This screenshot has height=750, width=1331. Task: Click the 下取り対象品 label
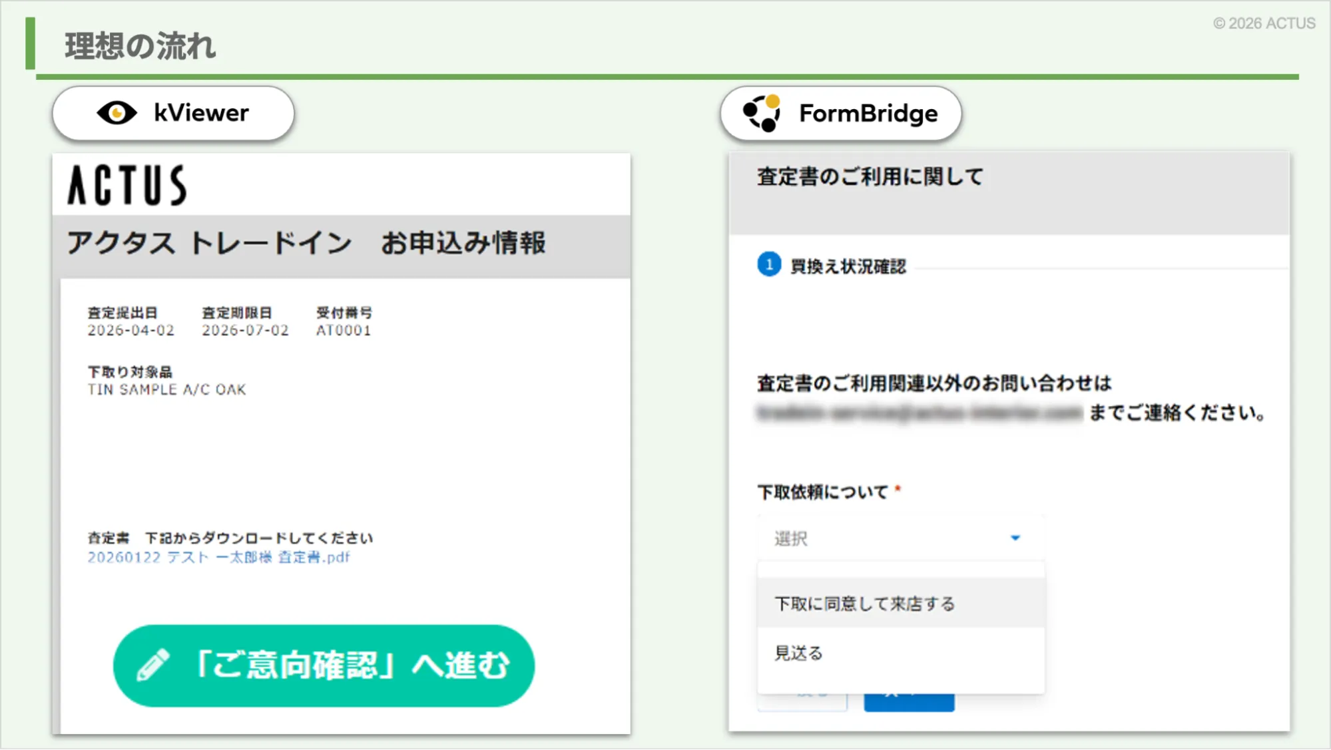coord(130,371)
